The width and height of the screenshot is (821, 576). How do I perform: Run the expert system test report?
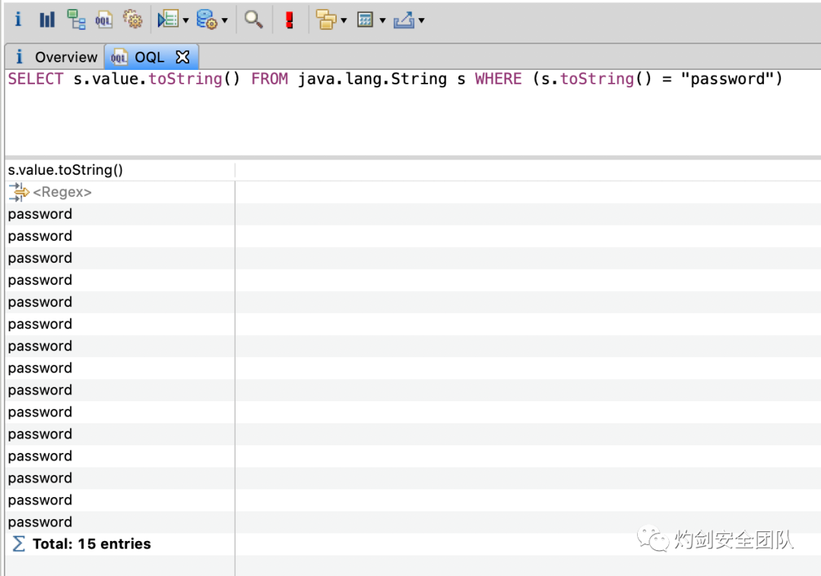point(168,20)
